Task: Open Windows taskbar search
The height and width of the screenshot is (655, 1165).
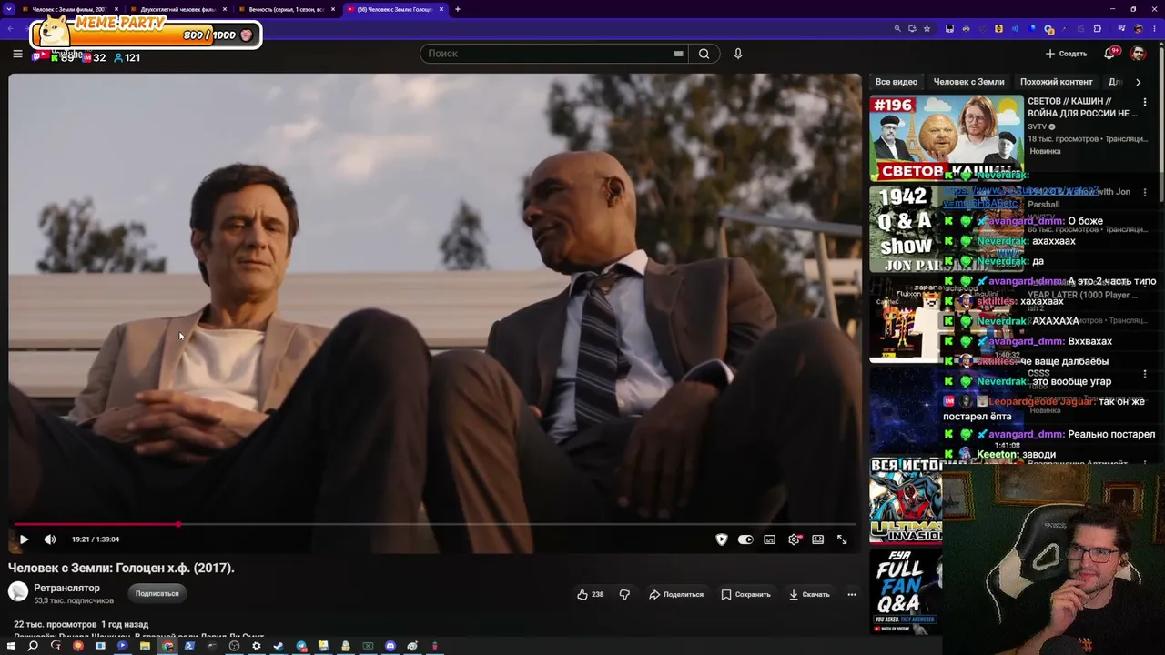Action: [33, 646]
